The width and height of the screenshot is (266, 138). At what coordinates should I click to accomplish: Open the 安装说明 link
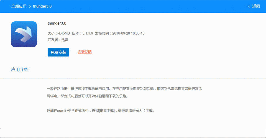coord(85,52)
